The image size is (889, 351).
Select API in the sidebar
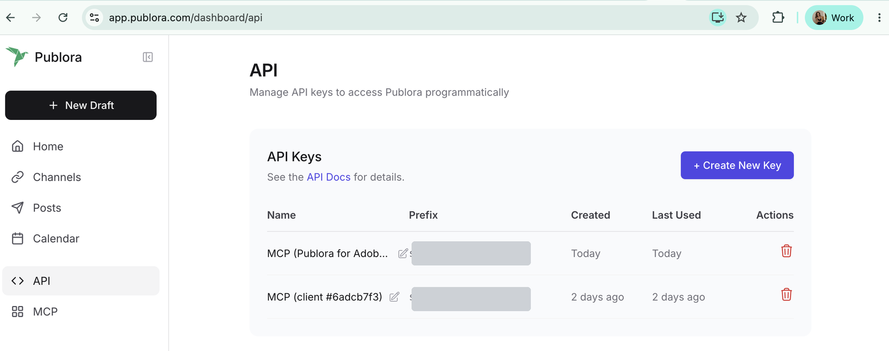coord(81,280)
